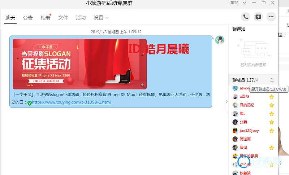Viewport: 289px width, 175px height.
Task: Click 群成员 137 header to expand members
Action: pyautogui.click(x=245, y=80)
